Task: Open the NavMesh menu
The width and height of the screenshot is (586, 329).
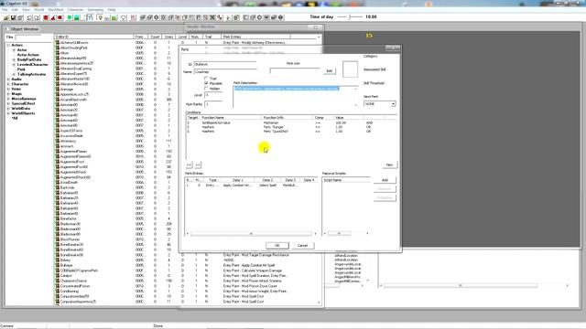Action: coord(56,10)
